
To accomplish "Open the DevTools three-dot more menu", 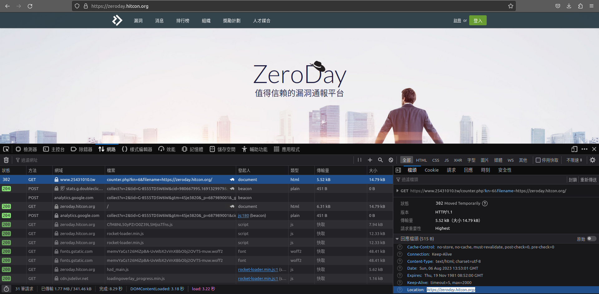I will 585,149.
